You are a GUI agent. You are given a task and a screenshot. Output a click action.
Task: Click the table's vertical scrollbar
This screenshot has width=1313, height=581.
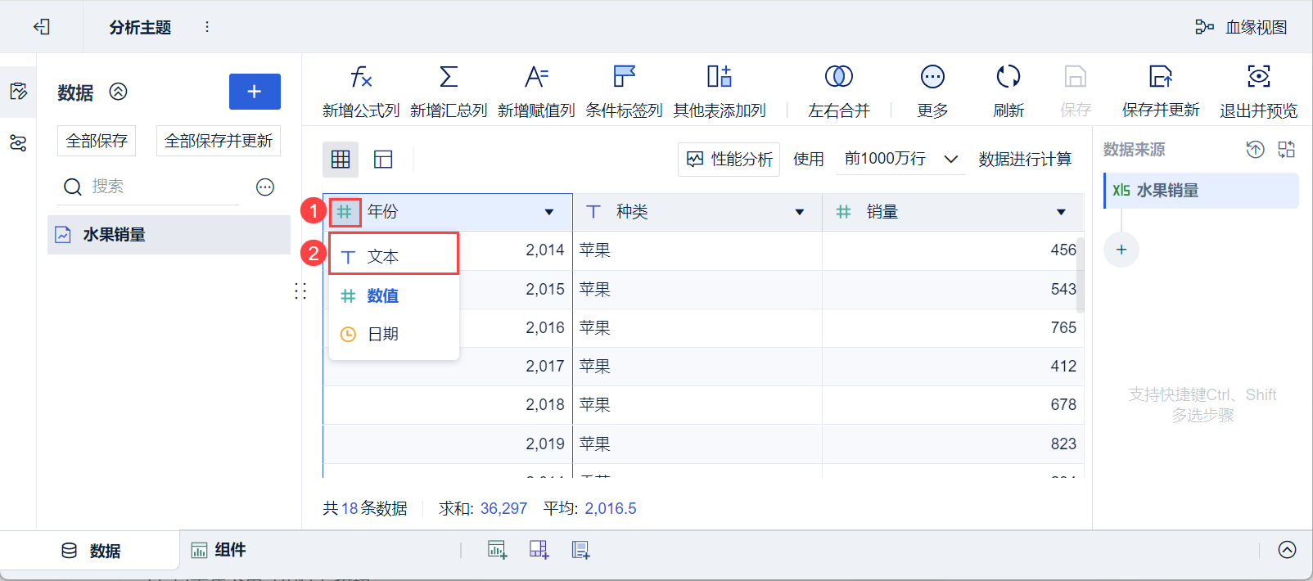coord(1081,276)
